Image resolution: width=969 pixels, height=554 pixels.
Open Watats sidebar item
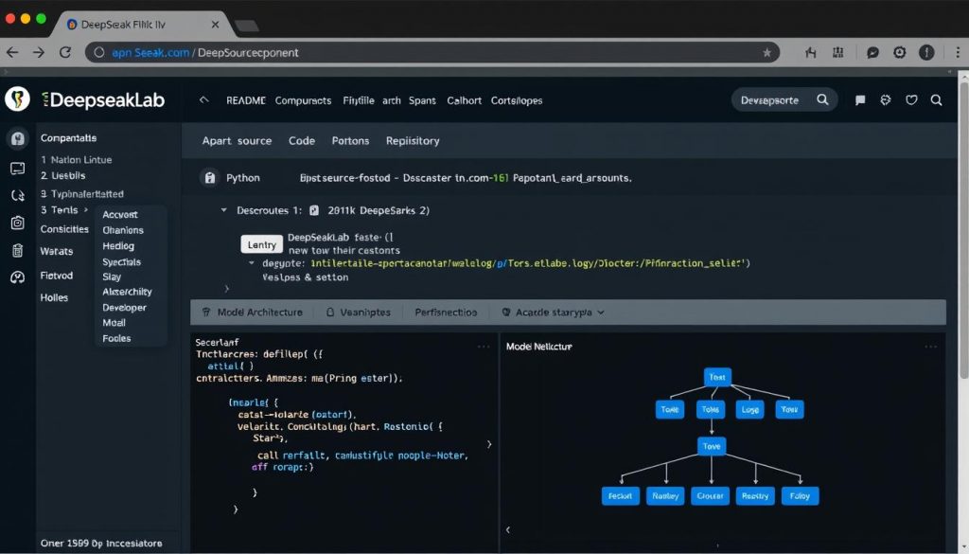[56, 252]
